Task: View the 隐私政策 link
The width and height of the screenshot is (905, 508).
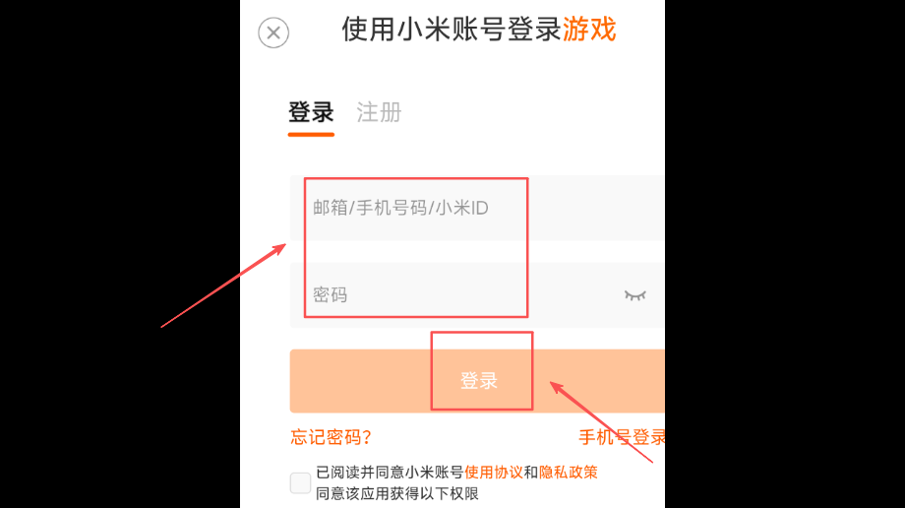Action: [x=568, y=473]
